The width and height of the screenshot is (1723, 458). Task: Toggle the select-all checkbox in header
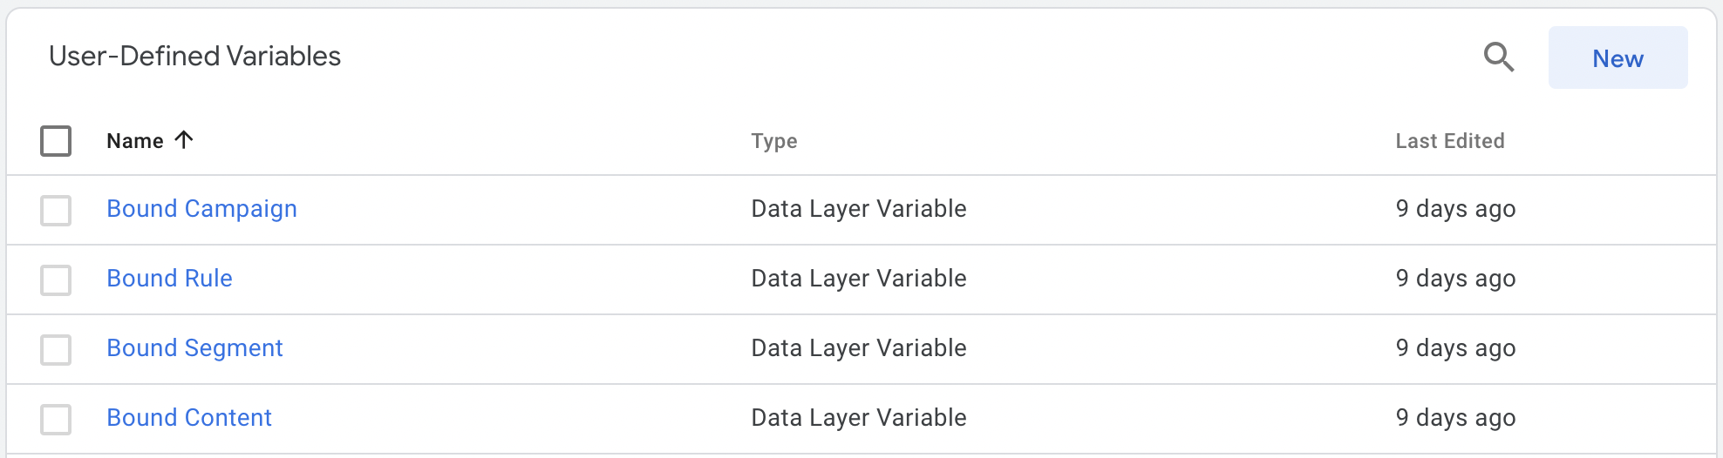tap(56, 141)
